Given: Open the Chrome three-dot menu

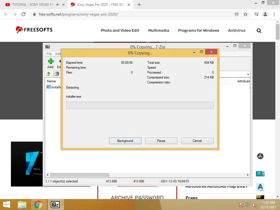Looking at the screenshot, I should point(274,14).
